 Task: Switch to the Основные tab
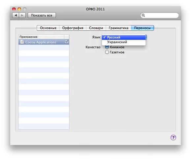(x=48, y=28)
